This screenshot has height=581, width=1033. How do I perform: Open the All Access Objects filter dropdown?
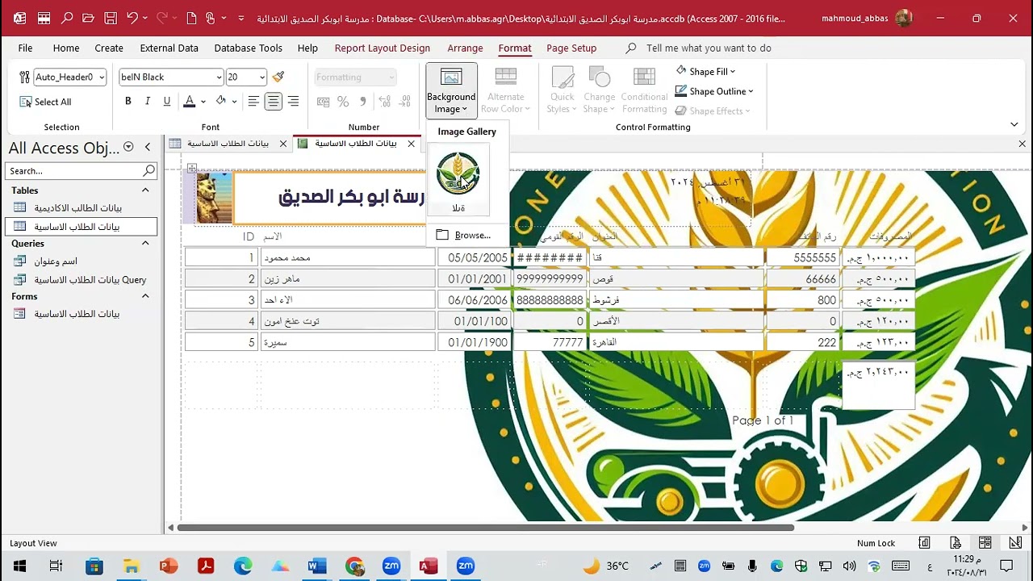click(128, 147)
